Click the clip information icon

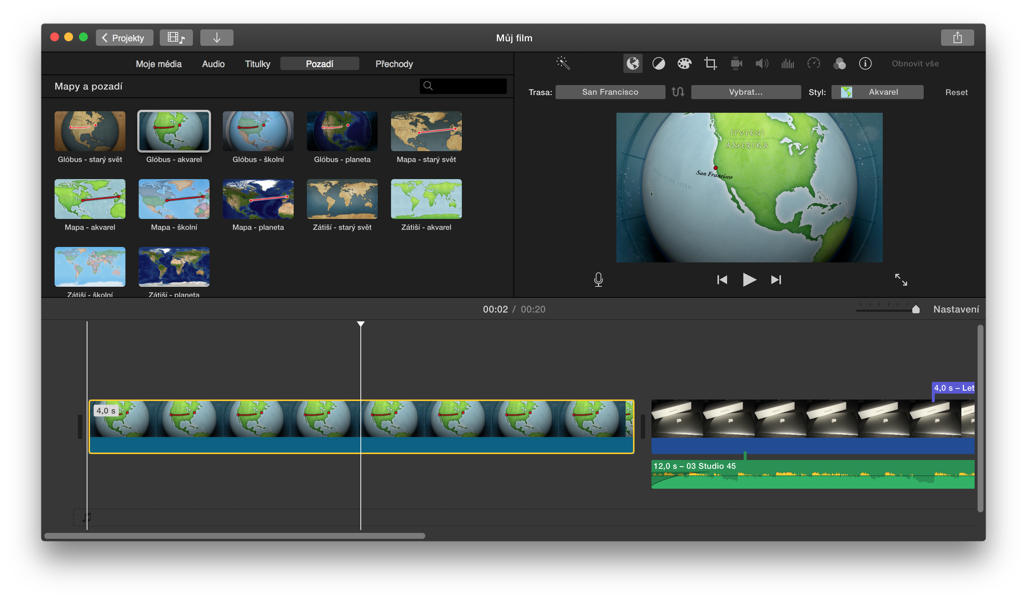point(865,63)
